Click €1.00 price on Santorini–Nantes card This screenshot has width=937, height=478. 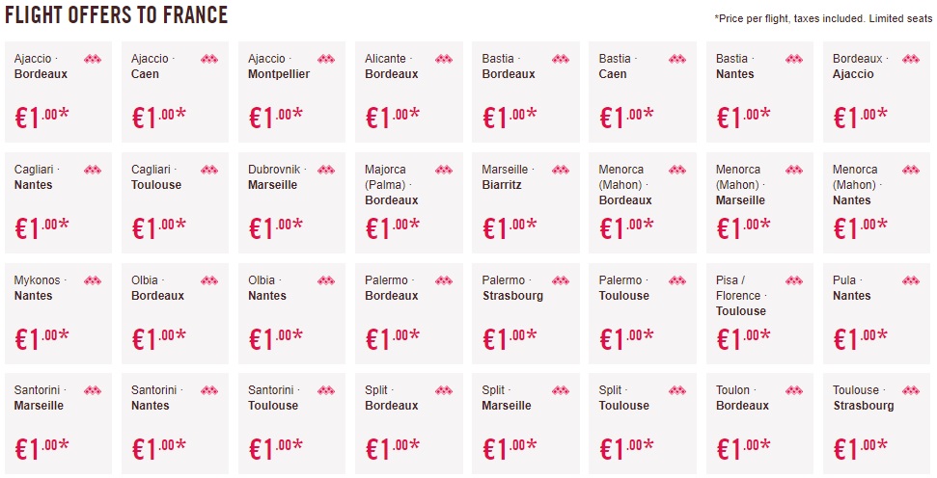point(159,448)
